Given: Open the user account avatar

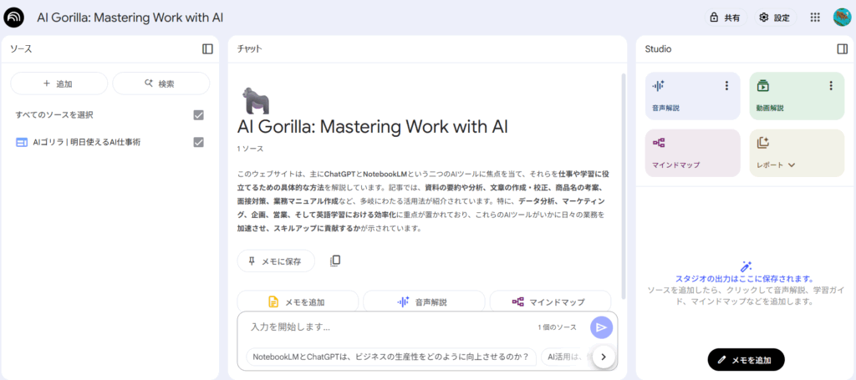Looking at the screenshot, I should point(843,18).
